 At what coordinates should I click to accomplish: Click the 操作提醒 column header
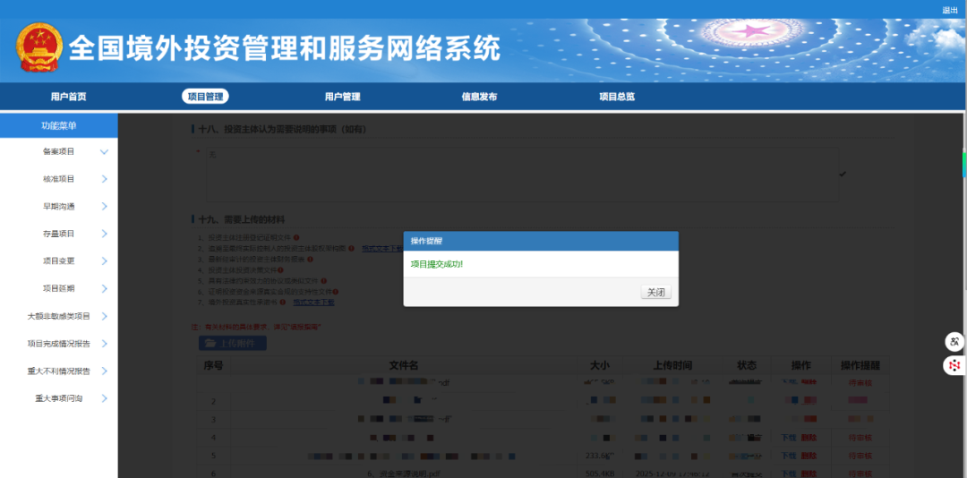[x=860, y=365]
